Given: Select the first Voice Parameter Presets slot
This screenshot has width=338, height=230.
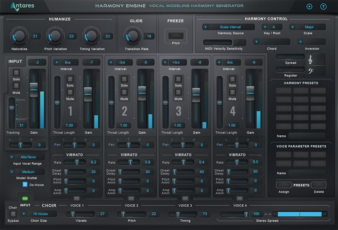Looking at the screenshot, I should (x=284, y=154).
